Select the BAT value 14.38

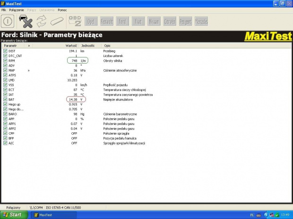pos(73,99)
